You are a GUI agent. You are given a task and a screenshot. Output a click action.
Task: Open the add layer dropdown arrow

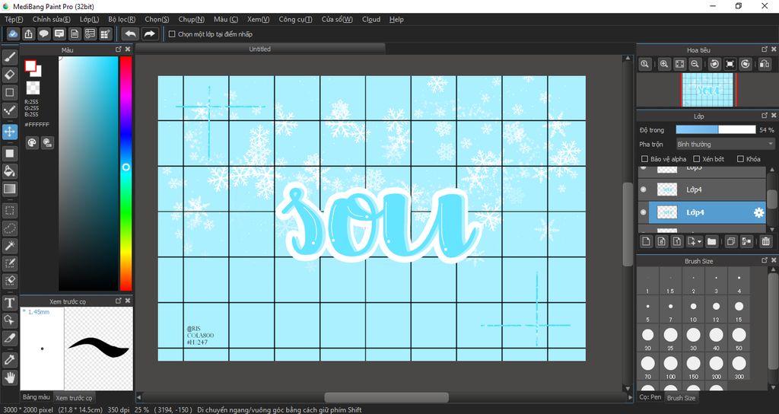[700, 241]
